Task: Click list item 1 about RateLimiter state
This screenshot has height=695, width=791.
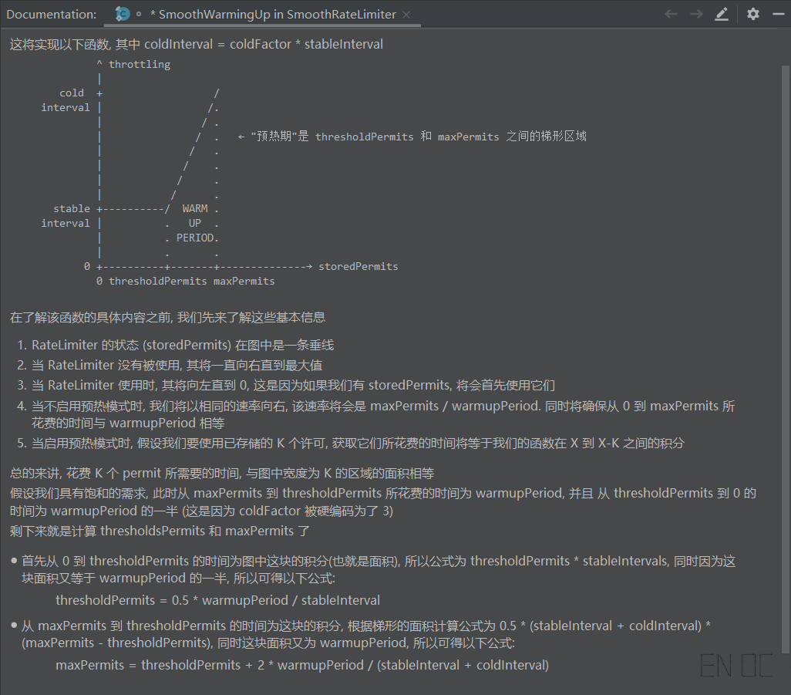Action: pyautogui.click(x=182, y=346)
